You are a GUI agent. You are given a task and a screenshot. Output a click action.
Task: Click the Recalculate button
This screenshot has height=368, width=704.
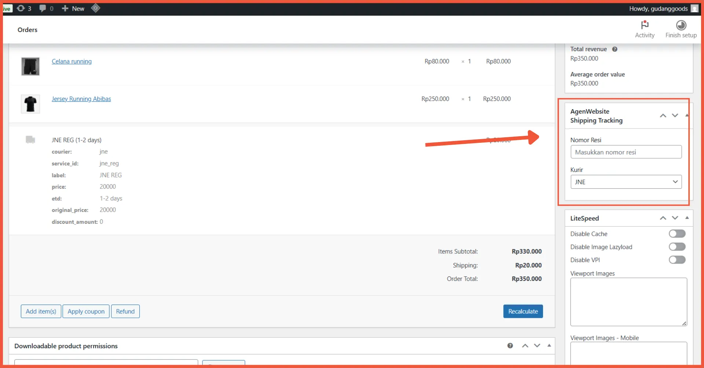coord(523,311)
